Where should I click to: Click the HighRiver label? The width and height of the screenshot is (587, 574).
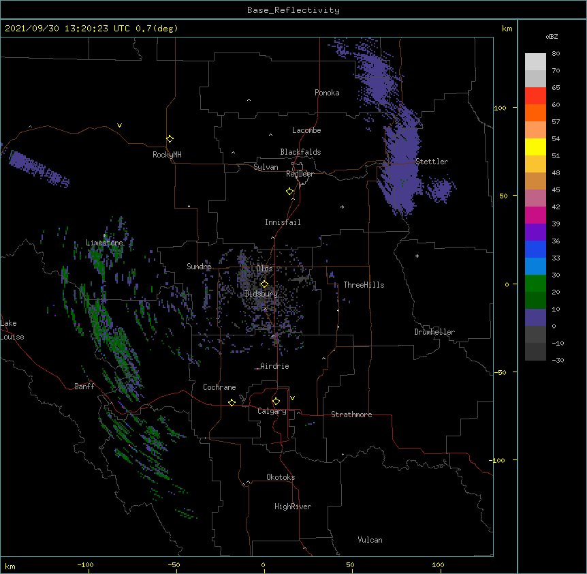click(x=293, y=507)
